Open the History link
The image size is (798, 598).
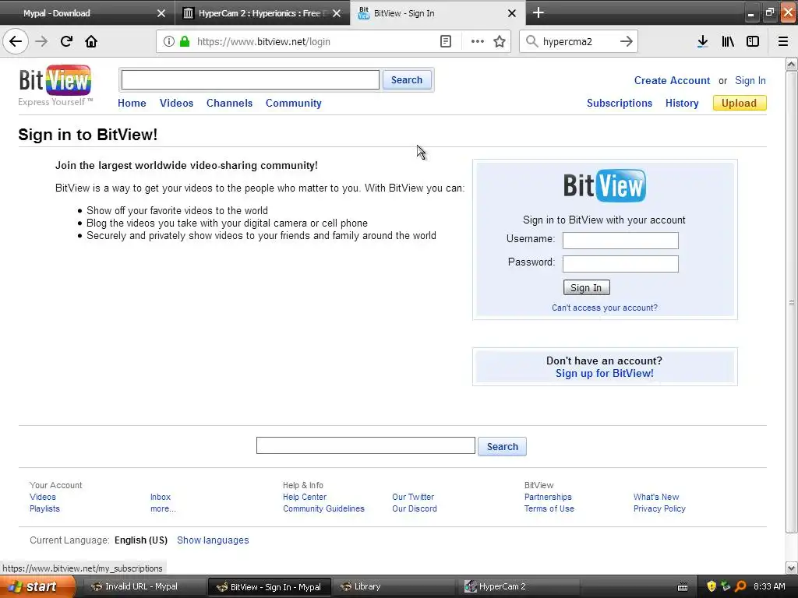tap(682, 104)
